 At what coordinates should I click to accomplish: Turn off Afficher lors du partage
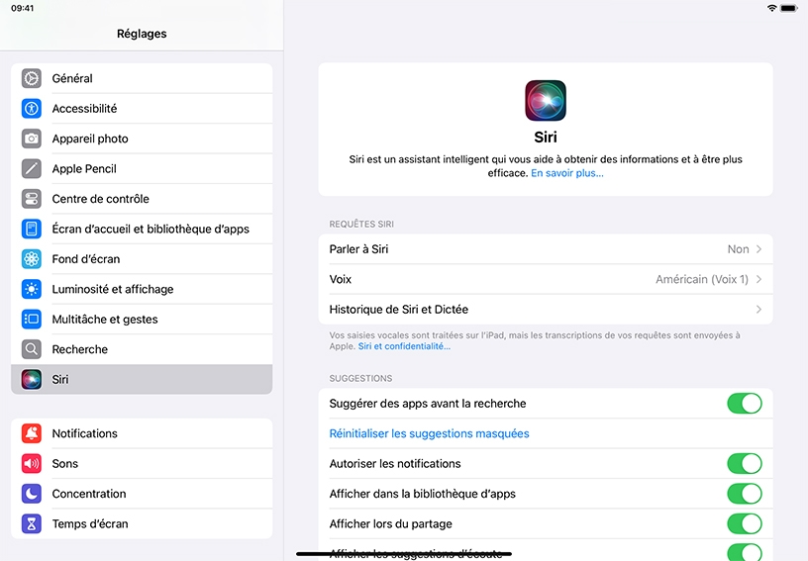[745, 524]
